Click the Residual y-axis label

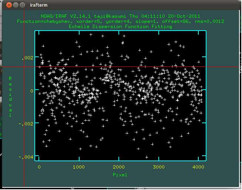[x=10, y=97]
